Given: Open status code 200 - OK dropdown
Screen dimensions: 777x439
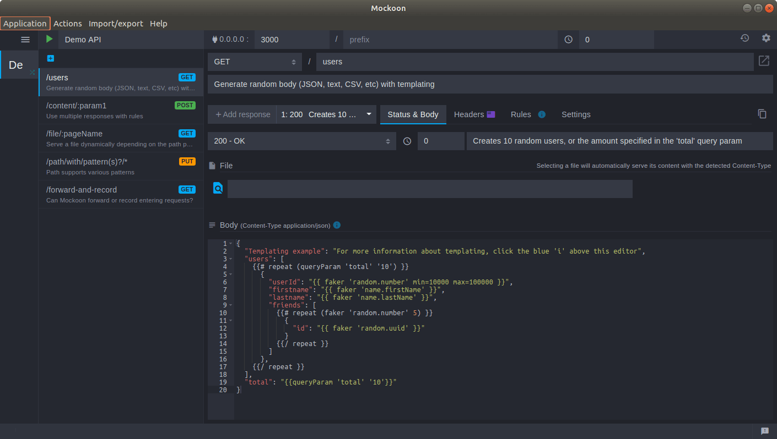Looking at the screenshot, I should 301,141.
